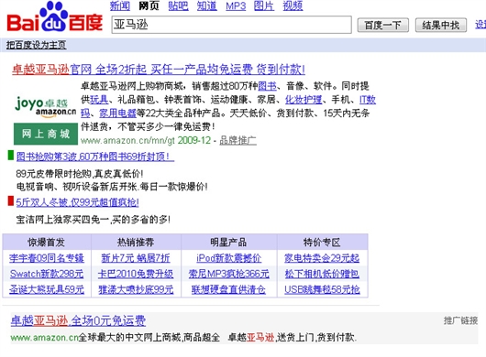This screenshot has width=486, height=357.
Task: Click the 推广链接 label
Action: click(x=460, y=320)
